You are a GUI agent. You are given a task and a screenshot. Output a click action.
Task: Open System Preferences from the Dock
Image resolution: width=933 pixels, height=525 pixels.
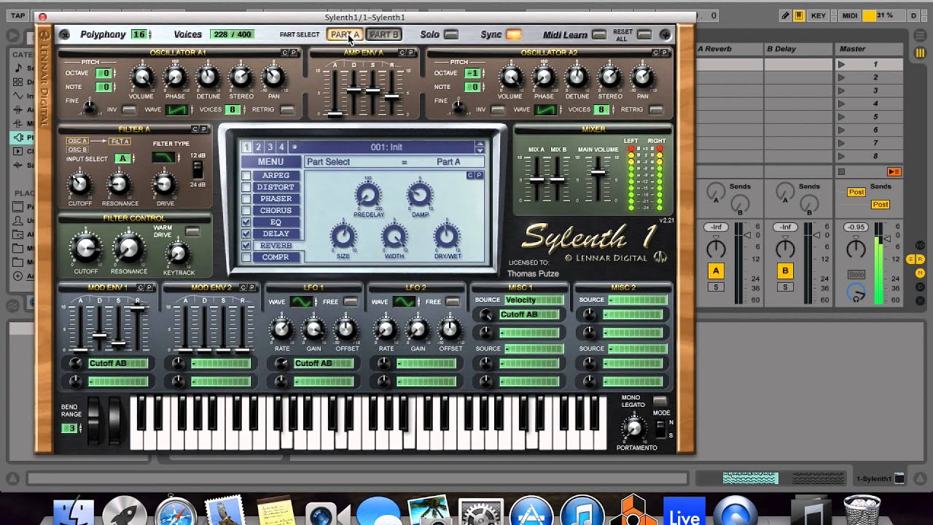coord(480,513)
